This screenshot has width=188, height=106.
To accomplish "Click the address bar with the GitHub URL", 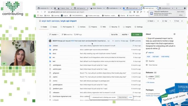I will pyautogui.click(x=89, y=12).
